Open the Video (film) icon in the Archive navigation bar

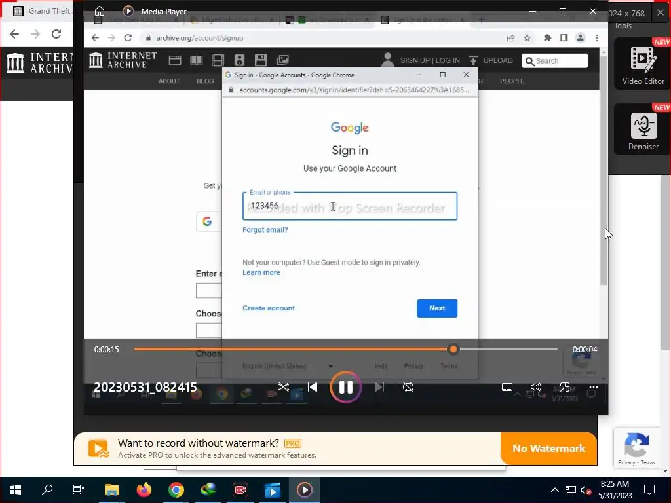click(x=218, y=60)
